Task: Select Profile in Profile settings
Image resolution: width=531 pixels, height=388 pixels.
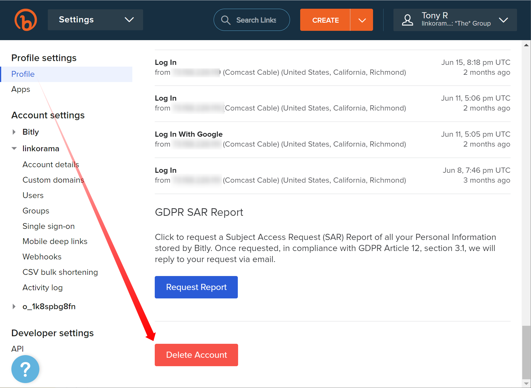Action: coord(66,74)
